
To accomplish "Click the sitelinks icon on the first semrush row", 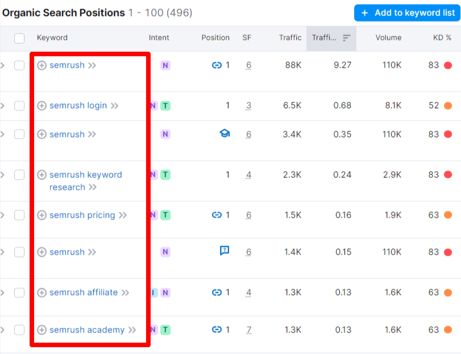I will 217,65.
